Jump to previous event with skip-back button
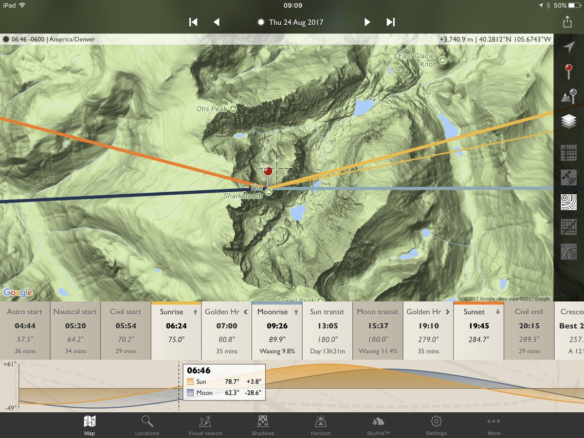584x438 pixels. pyautogui.click(x=193, y=22)
